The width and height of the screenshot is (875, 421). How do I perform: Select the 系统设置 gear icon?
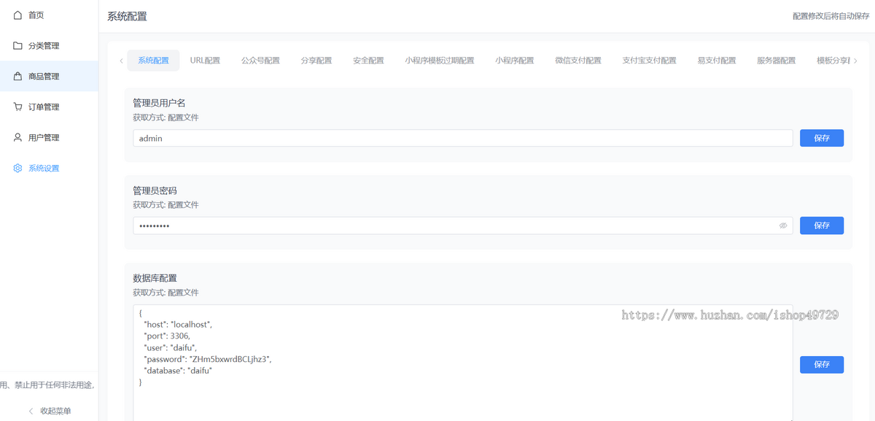[17, 169]
